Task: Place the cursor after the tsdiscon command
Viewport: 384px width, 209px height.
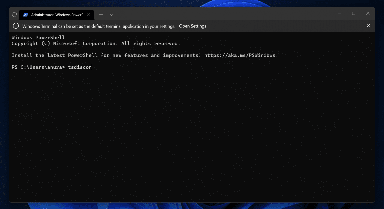Action: [x=92, y=67]
